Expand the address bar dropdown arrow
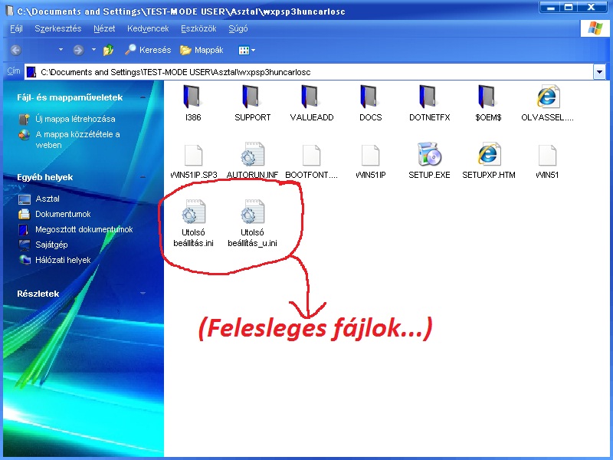 tap(599, 72)
